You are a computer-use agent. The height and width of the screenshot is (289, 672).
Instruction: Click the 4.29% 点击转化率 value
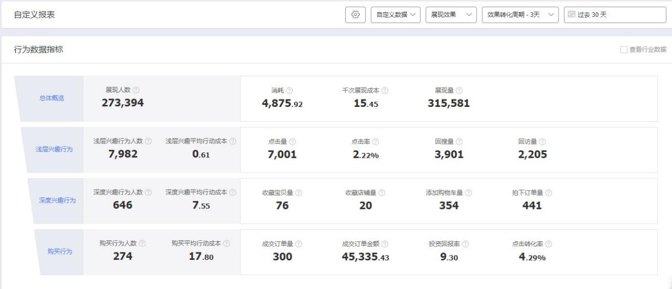pyautogui.click(x=532, y=257)
